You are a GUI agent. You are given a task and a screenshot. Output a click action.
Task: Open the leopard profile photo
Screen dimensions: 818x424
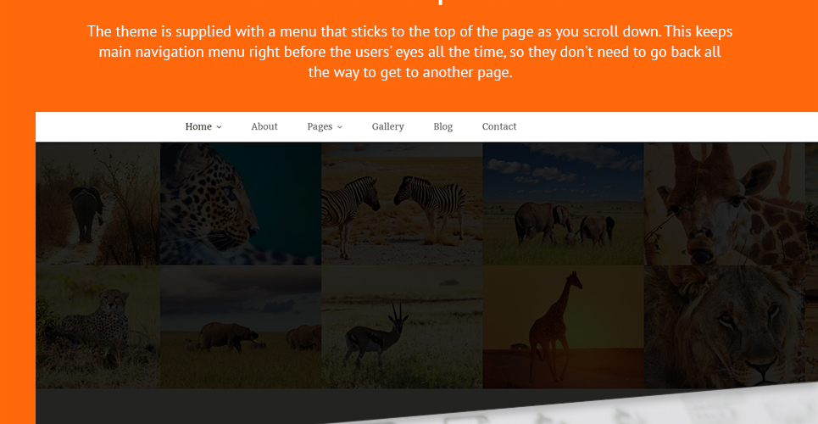click(x=241, y=204)
